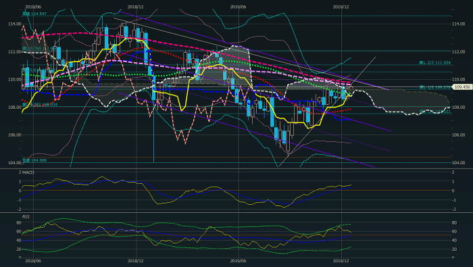
Task: Click RSI left-axis value 20
Action: pyautogui.click(x=18, y=249)
